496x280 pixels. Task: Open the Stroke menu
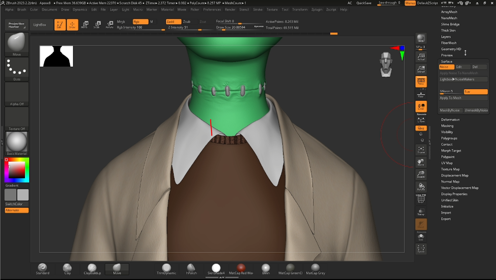click(258, 10)
